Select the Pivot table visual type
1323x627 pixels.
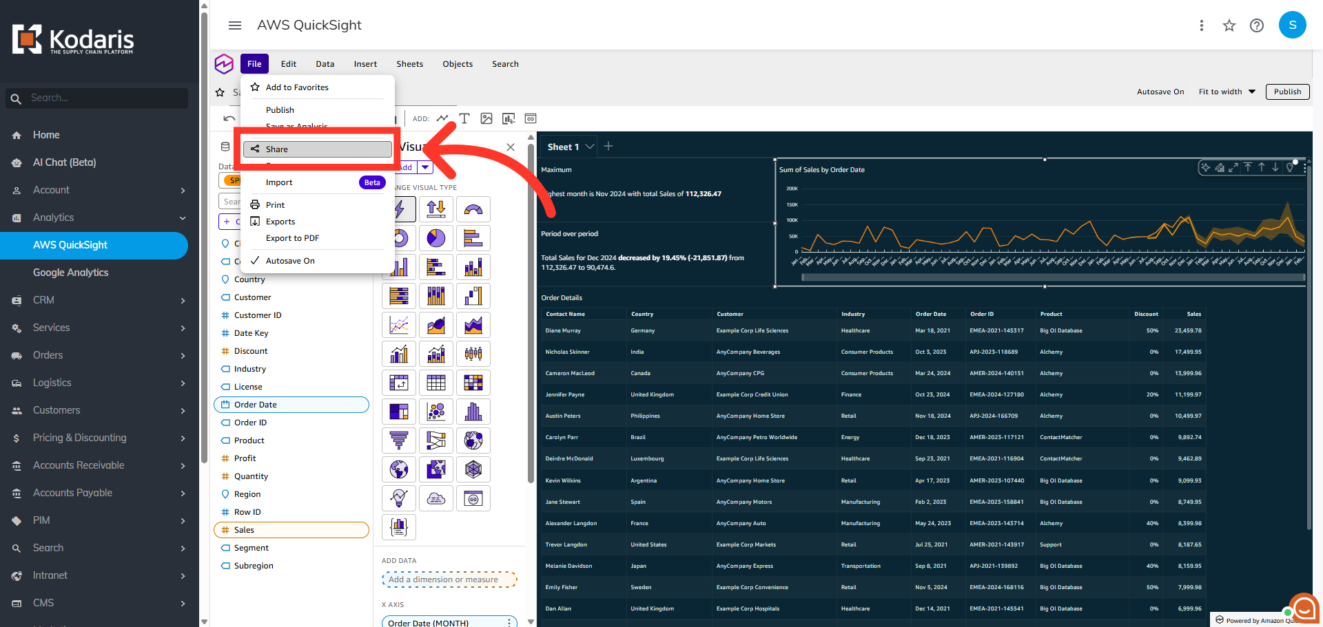point(399,383)
